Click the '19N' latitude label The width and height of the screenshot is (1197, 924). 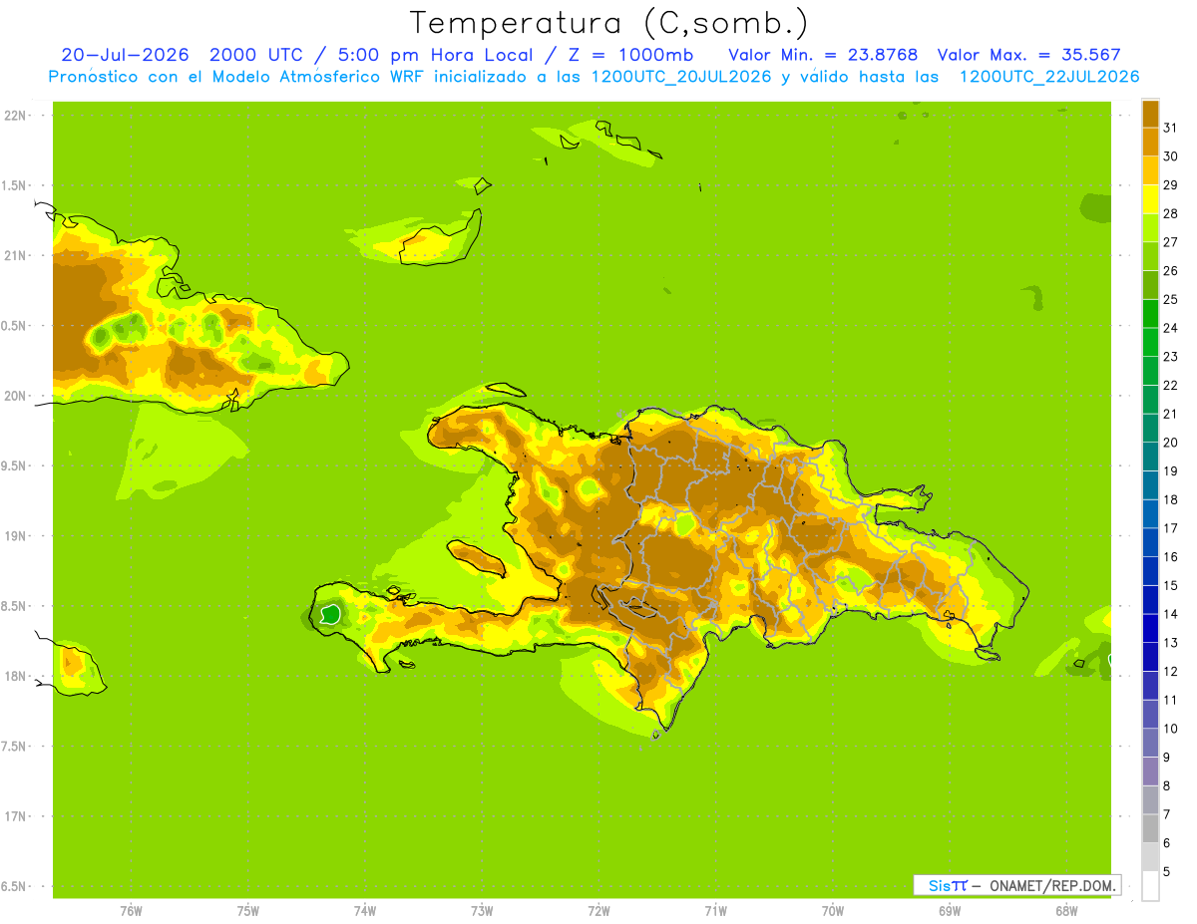coord(15,535)
